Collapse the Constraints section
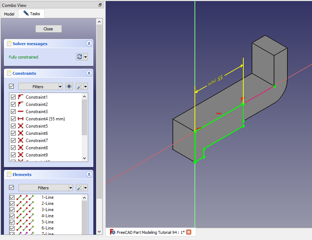 pos(89,73)
